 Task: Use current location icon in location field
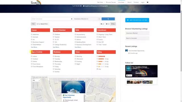(72, 19)
